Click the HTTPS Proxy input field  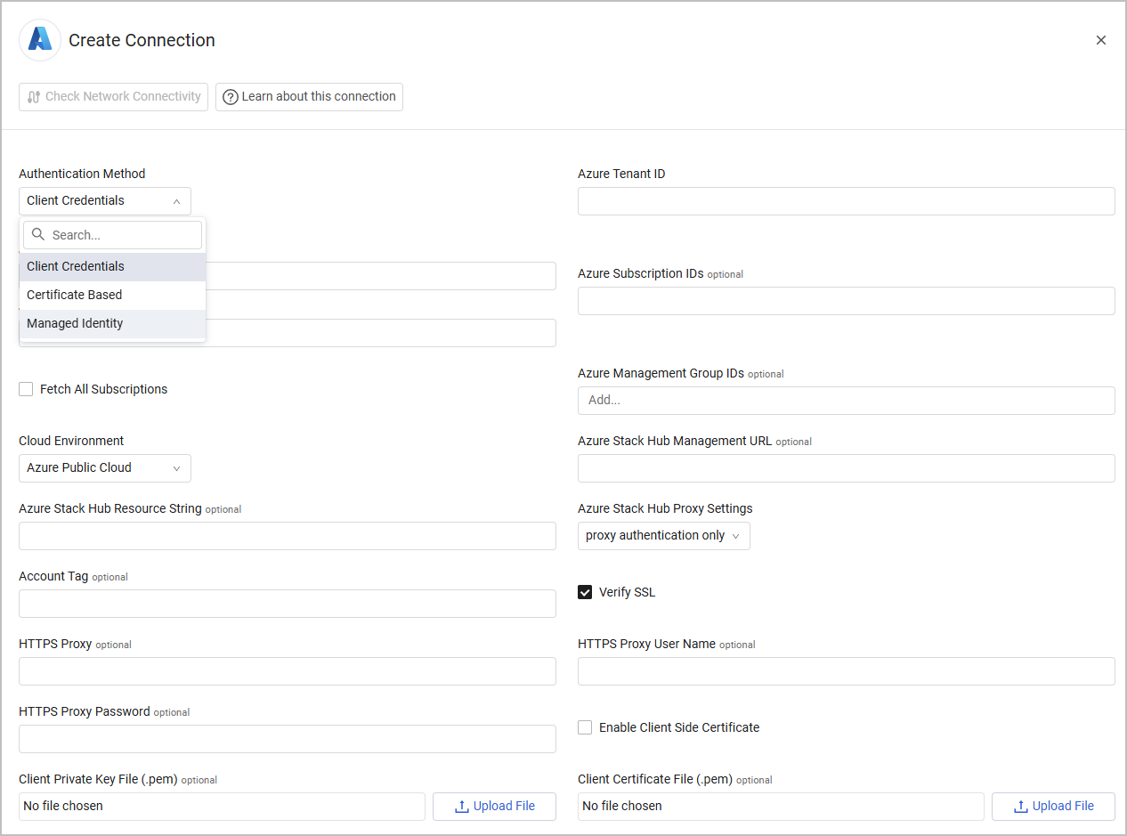pyautogui.click(x=288, y=671)
